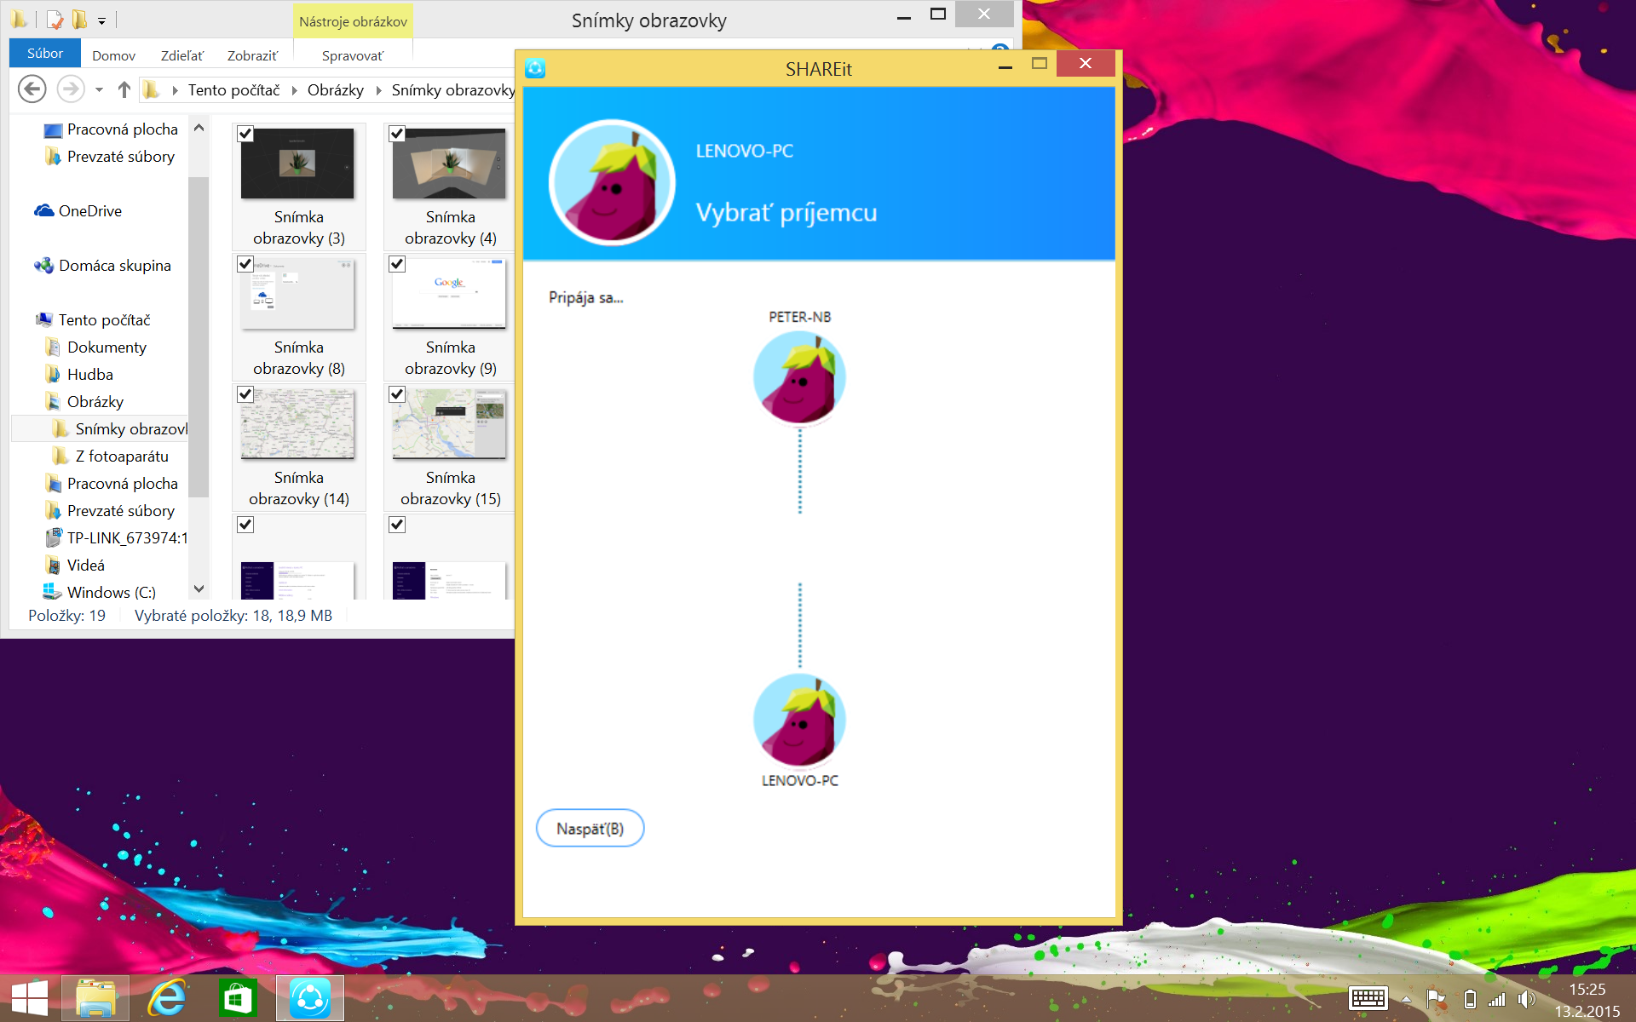Click the SHAREit app icon in the title bar
Screen dimensions: 1636x1022
(x=535, y=68)
